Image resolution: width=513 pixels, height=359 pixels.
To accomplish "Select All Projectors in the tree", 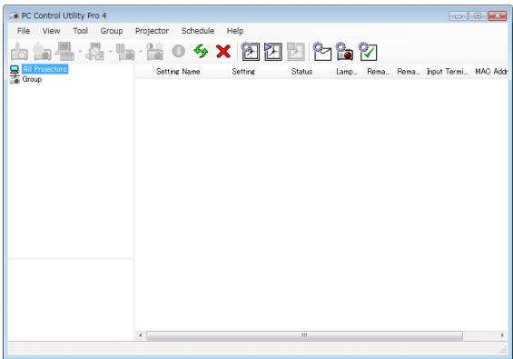I will pos(44,69).
